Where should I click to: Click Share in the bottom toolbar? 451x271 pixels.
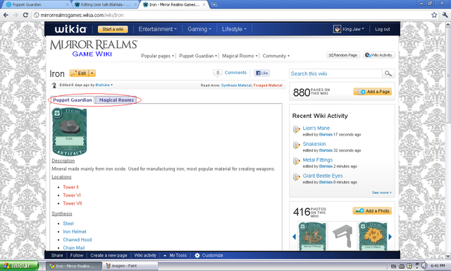(x=57, y=255)
